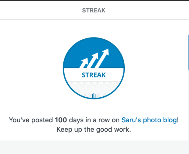
Task: Click the tallest rightmost arrow in badge
Action: (104, 56)
